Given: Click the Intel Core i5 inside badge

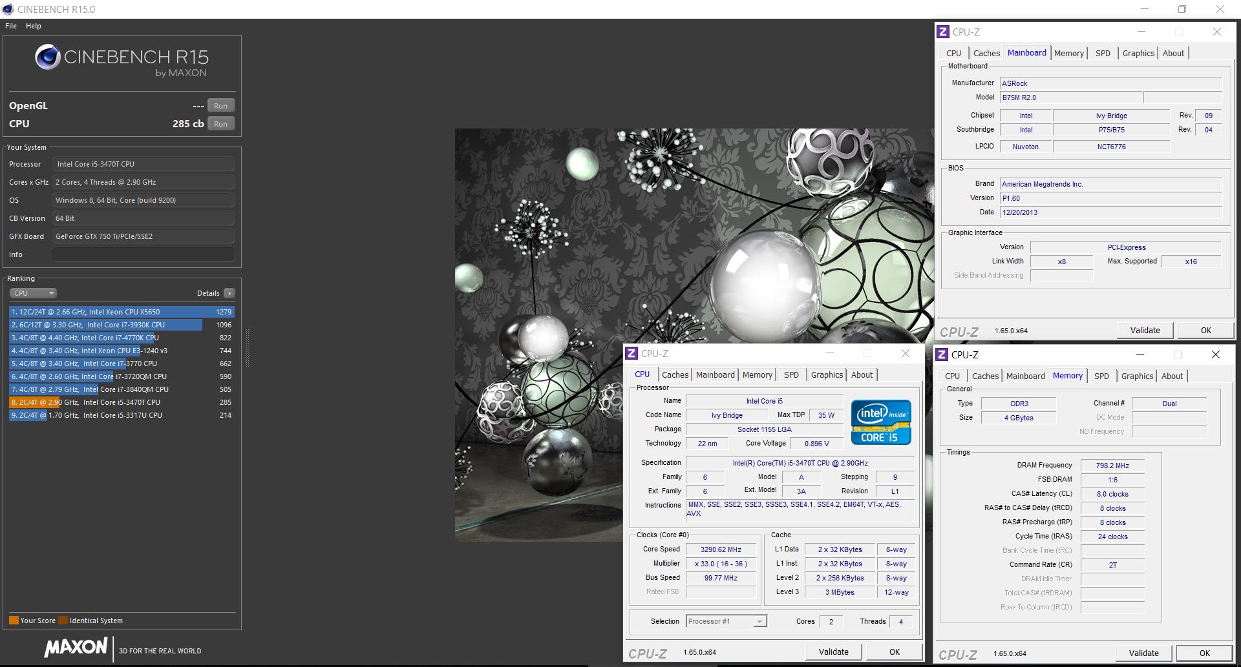Looking at the screenshot, I should click(881, 422).
